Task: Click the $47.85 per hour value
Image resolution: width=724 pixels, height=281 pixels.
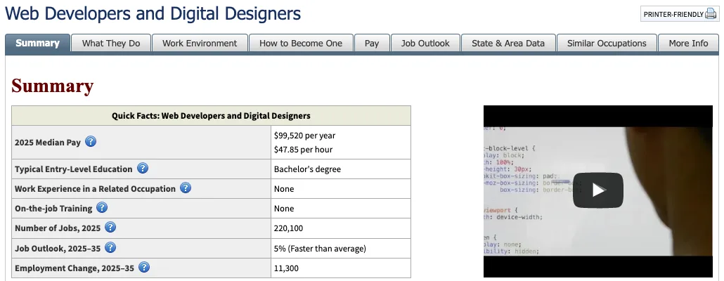Action: (304, 150)
